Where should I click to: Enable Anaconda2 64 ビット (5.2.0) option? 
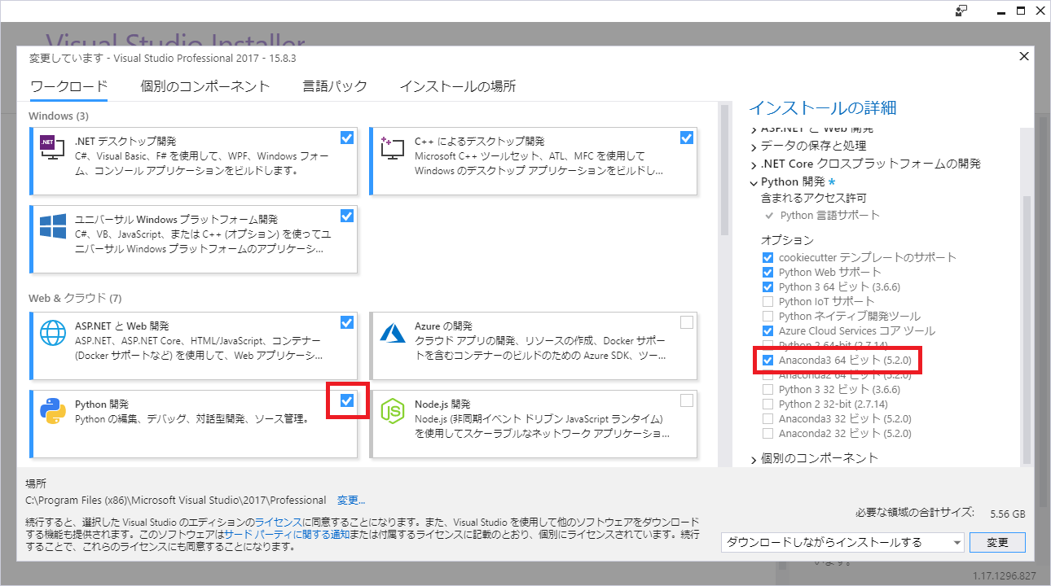(x=767, y=374)
